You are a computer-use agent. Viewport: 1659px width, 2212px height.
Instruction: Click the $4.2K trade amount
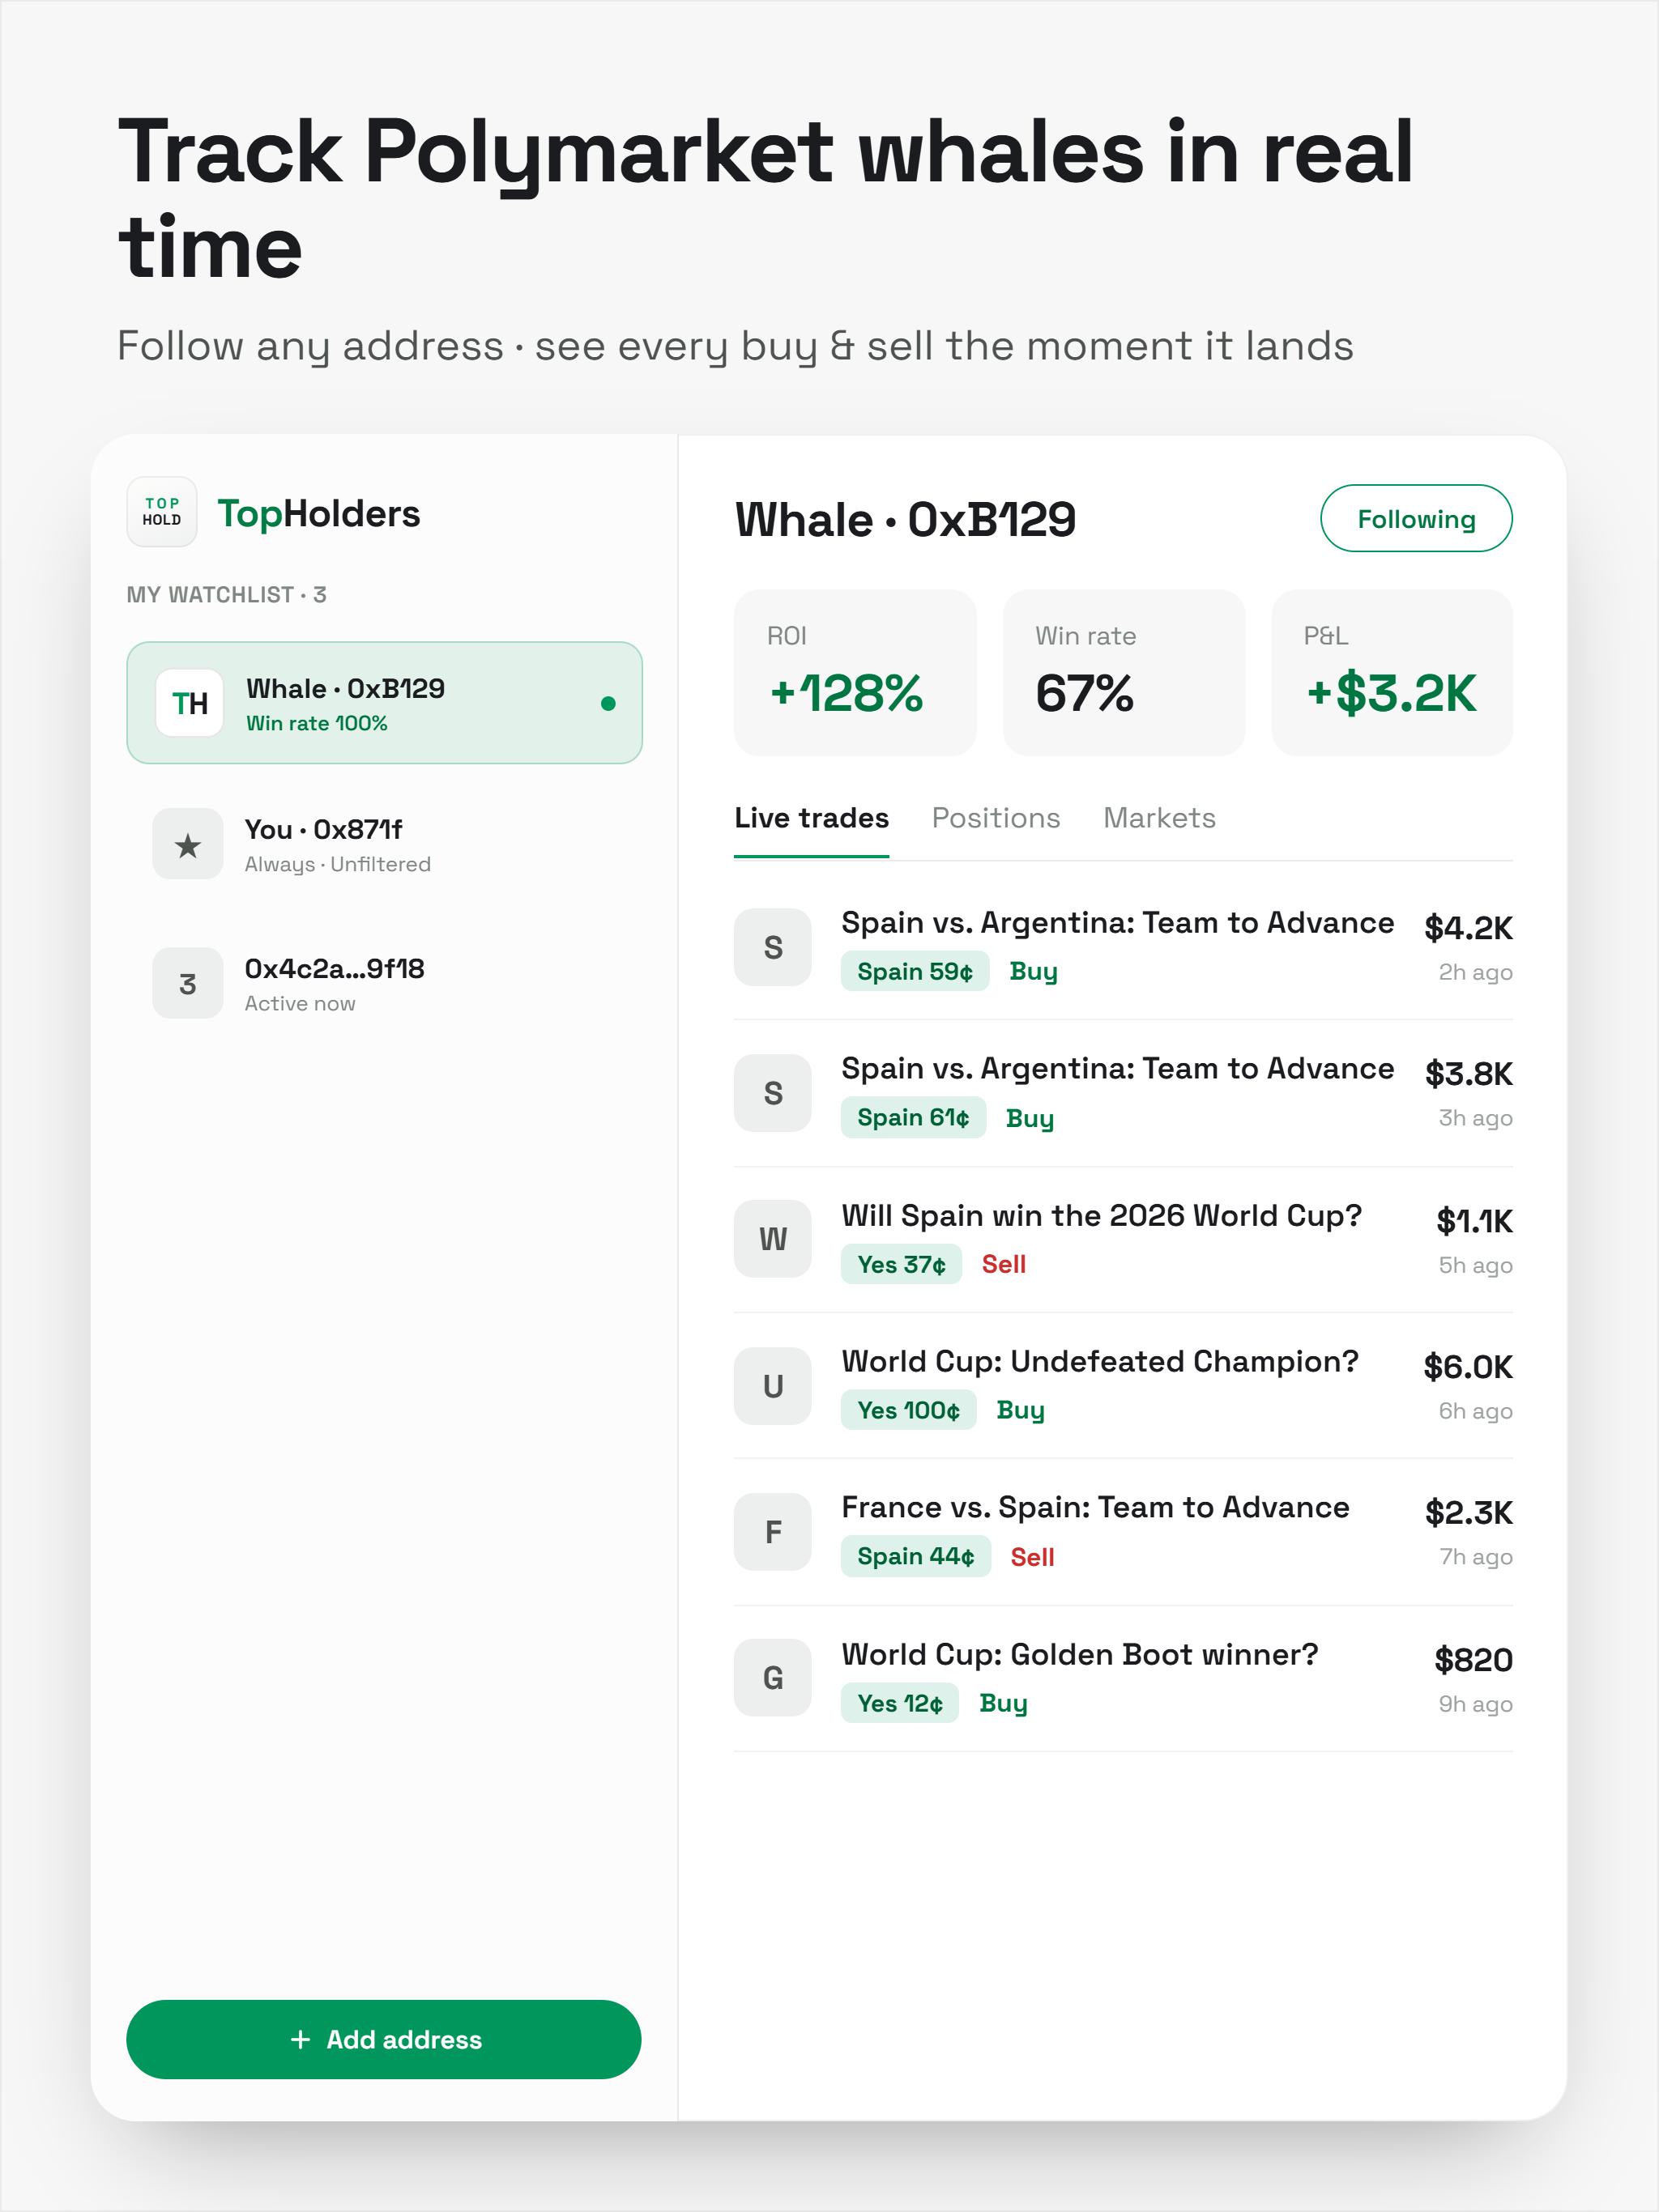click(1468, 928)
